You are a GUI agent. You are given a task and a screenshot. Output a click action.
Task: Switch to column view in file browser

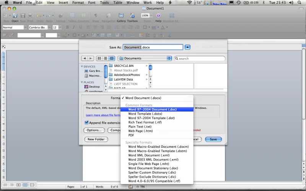coord(112,58)
